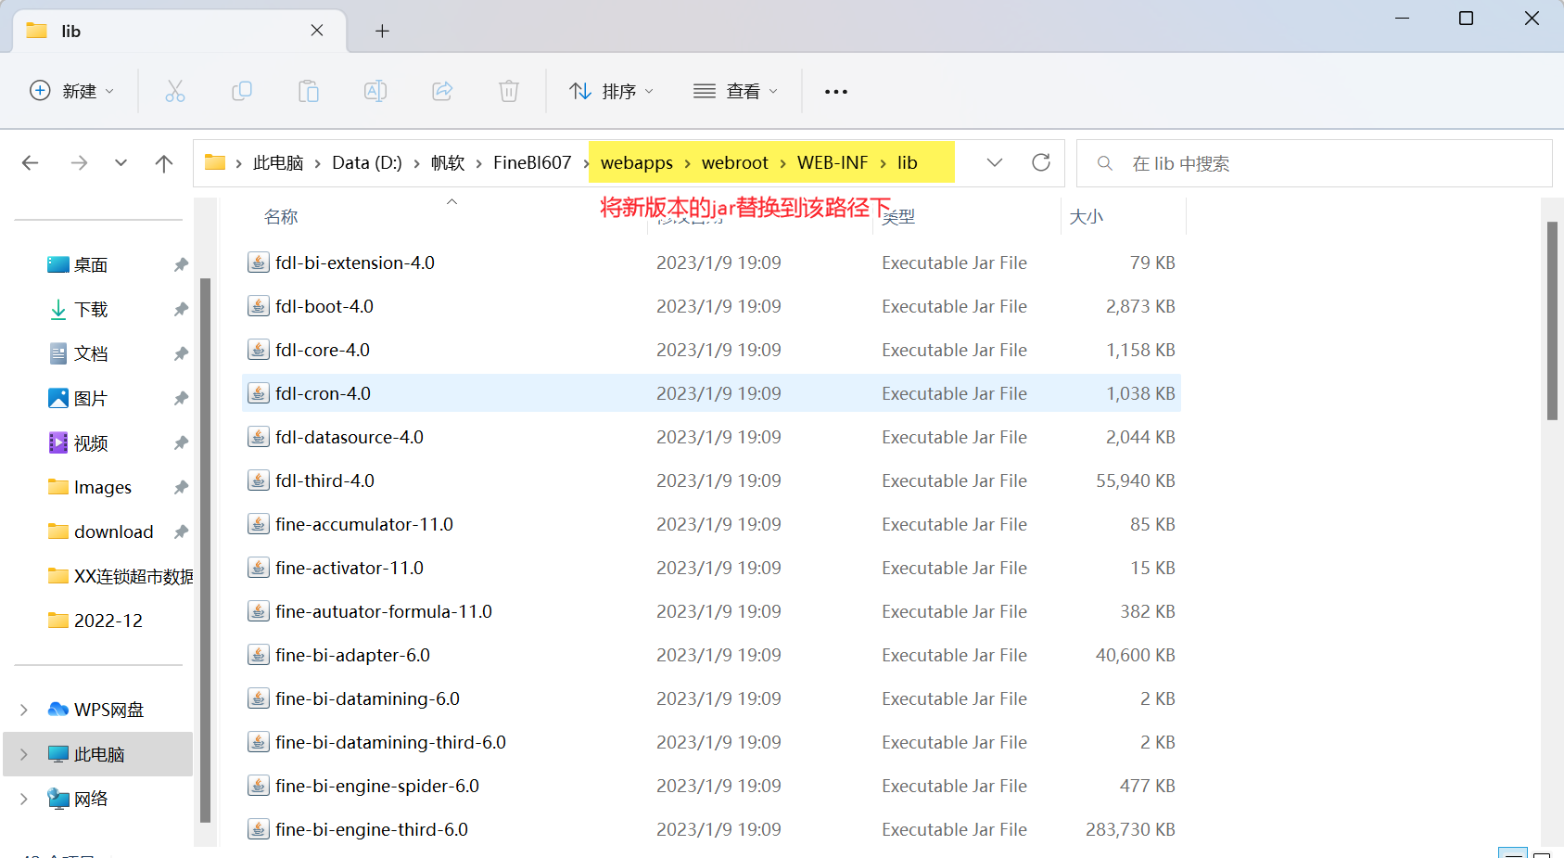The height and width of the screenshot is (858, 1564).
Task: Click the jar icon of fdl-boot-4.0
Action: click(259, 306)
